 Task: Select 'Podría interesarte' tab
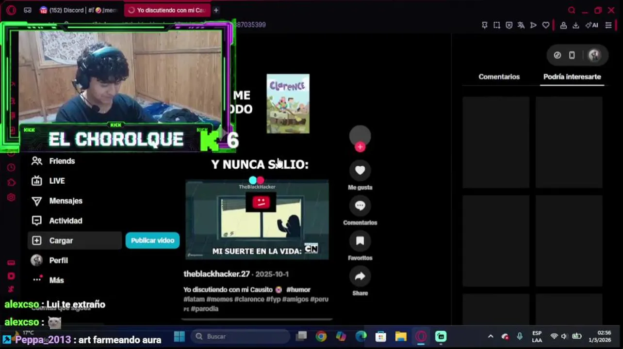point(572,77)
